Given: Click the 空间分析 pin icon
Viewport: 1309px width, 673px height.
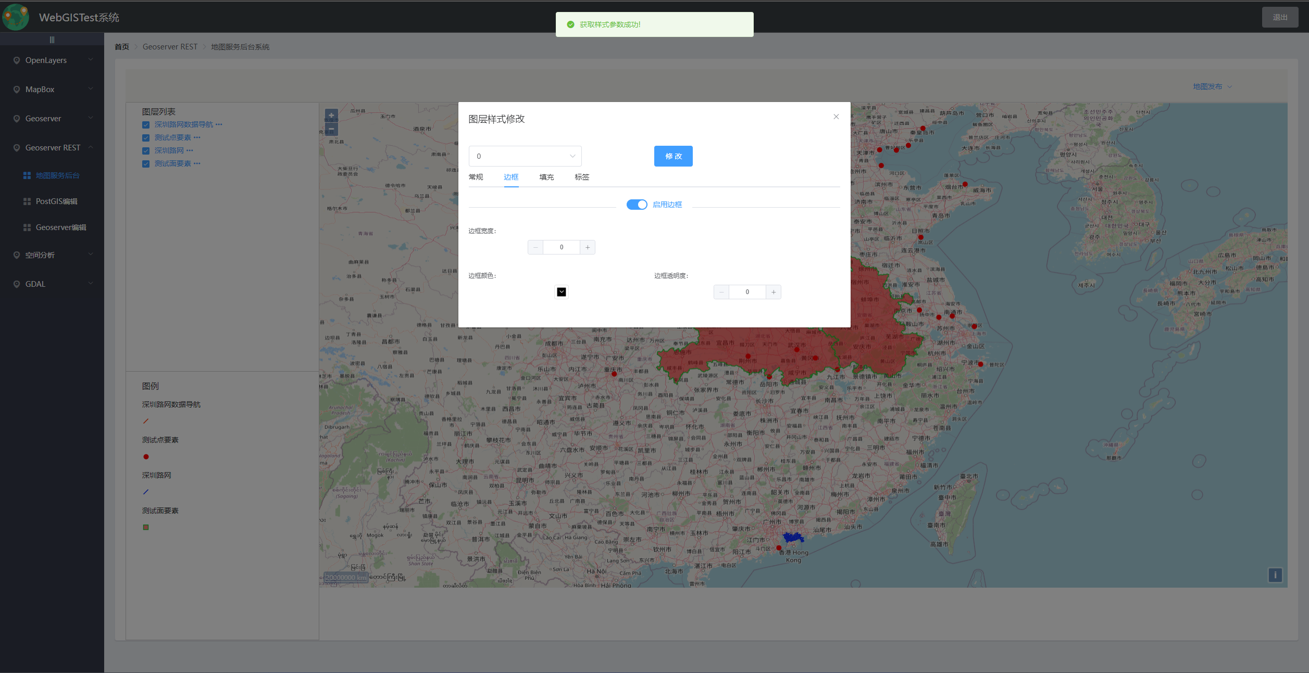Looking at the screenshot, I should coord(17,255).
